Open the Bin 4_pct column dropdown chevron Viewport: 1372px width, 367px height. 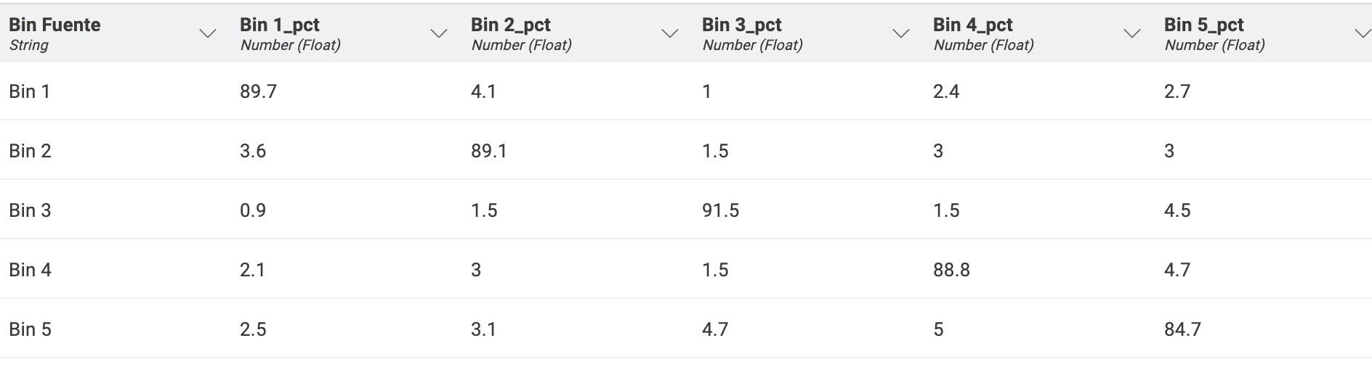pos(1132,33)
